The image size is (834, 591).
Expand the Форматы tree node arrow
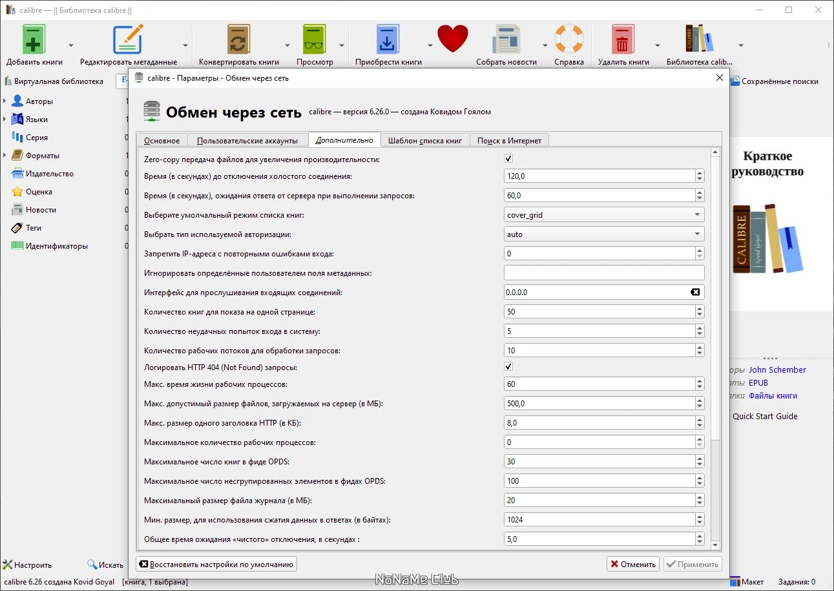pyautogui.click(x=5, y=156)
